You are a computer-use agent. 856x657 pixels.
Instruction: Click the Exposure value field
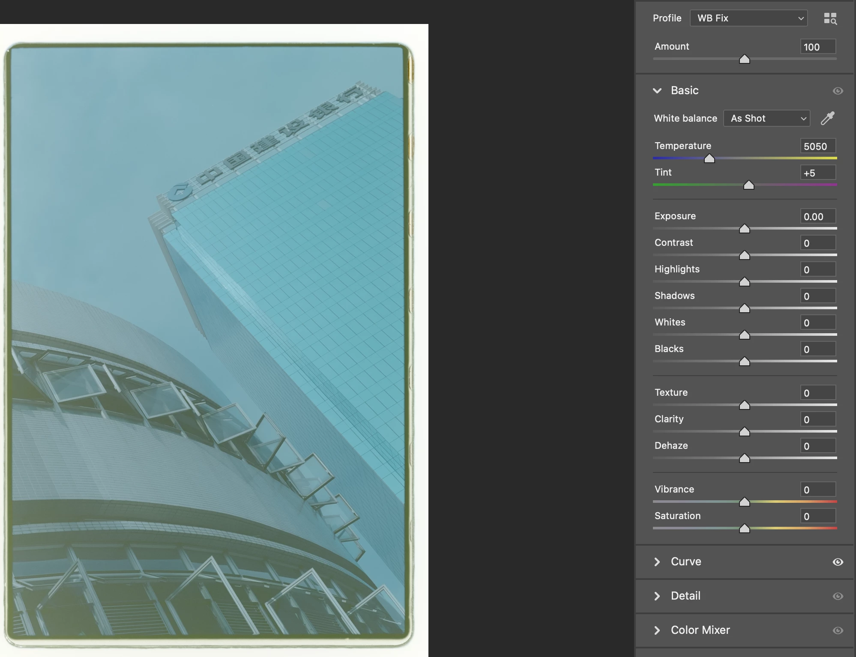tap(817, 216)
